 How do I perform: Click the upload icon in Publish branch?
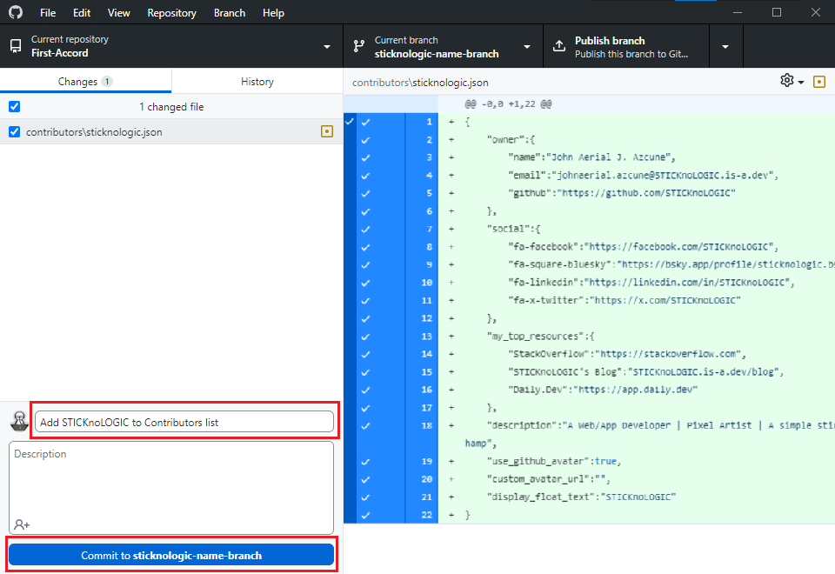pyautogui.click(x=559, y=46)
